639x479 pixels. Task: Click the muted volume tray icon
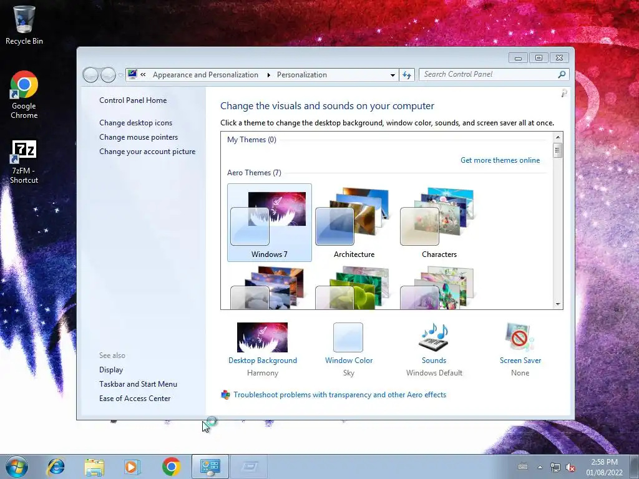click(x=571, y=467)
